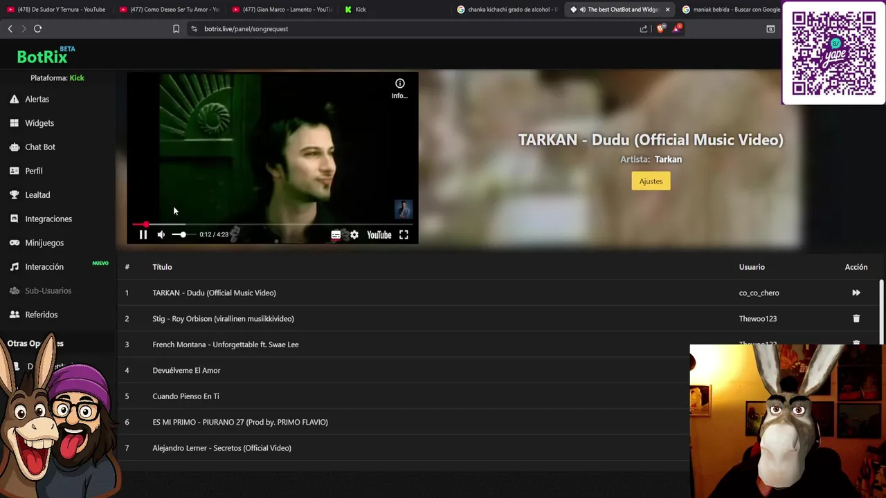Click user Thewoo123 on song 2
This screenshot has height=498, width=886.
pos(757,319)
